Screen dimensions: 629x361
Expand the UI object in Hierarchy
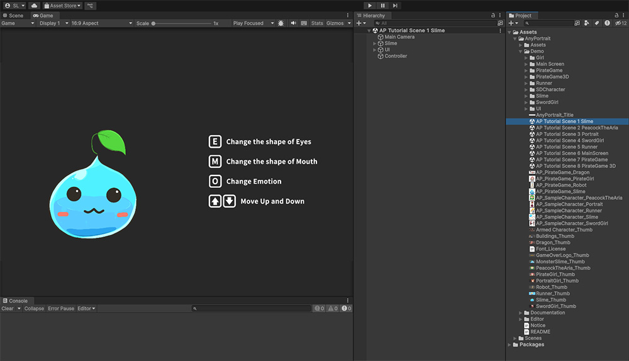375,50
